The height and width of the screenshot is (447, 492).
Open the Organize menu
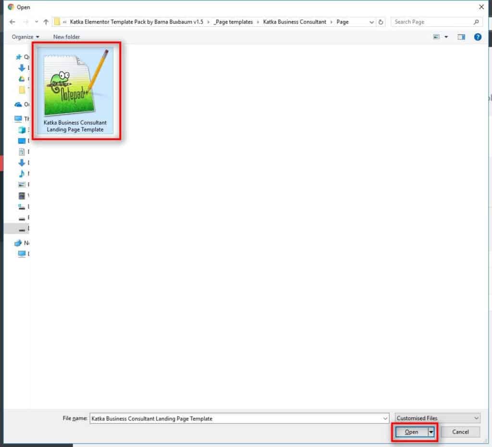click(25, 37)
